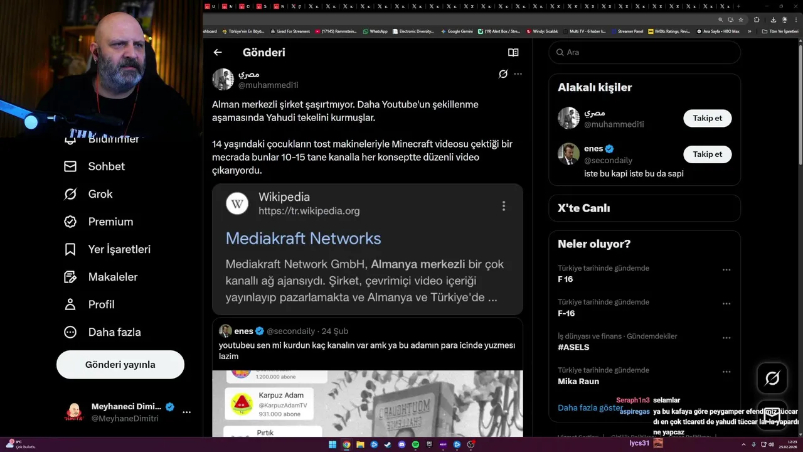Open the browser downloads icon
This screenshot has height=452, width=803.
tap(773, 19)
